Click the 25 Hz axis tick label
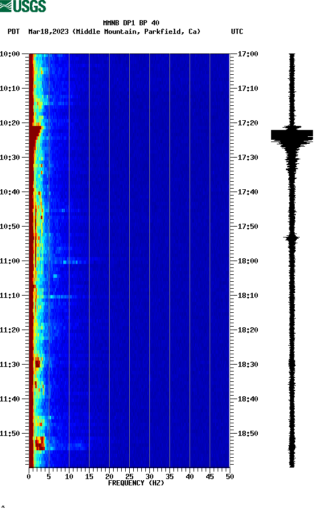Image resolution: width=317 pixels, height=513 pixels. (129, 477)
